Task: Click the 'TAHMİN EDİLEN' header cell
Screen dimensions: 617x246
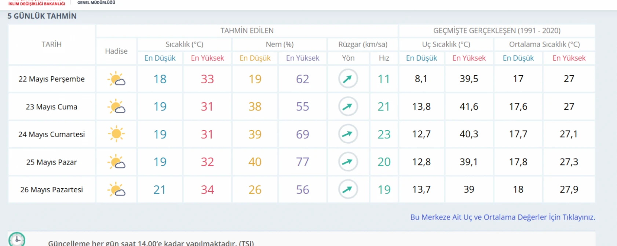Action: 247,31
